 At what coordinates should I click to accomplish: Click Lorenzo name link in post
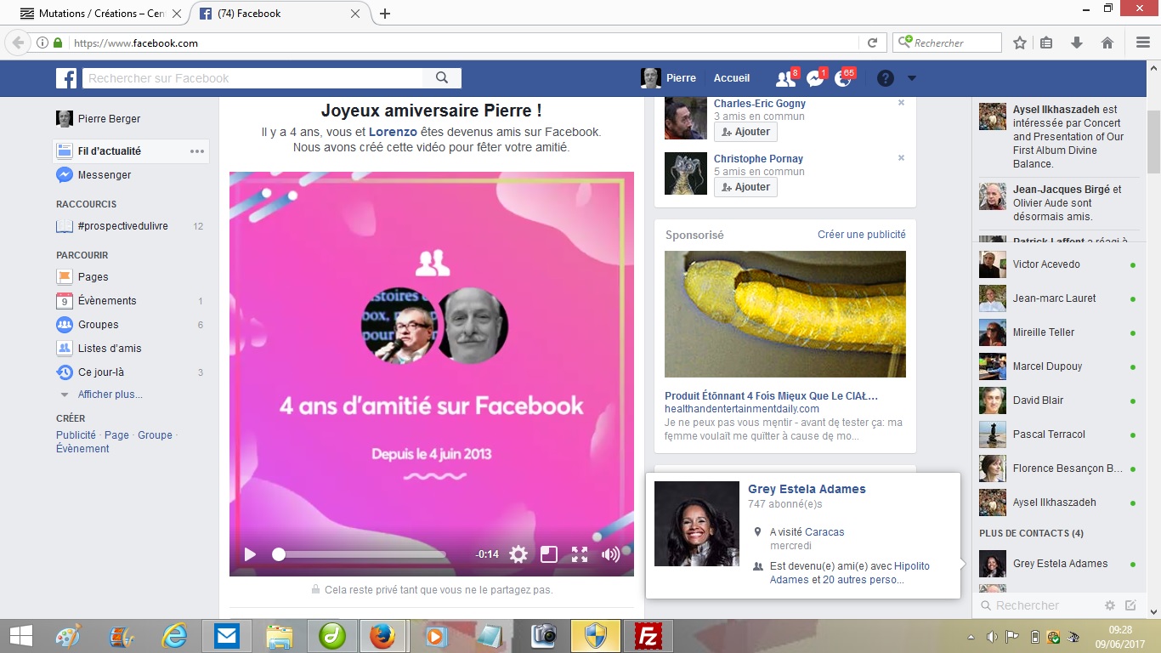pos(393,132)
